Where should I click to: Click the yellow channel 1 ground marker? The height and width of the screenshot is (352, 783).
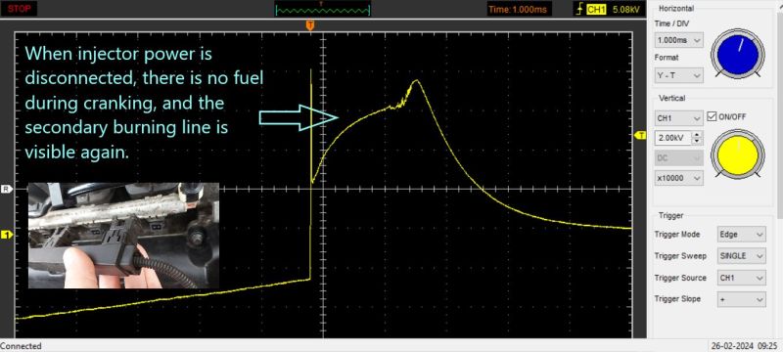(7, 235)
